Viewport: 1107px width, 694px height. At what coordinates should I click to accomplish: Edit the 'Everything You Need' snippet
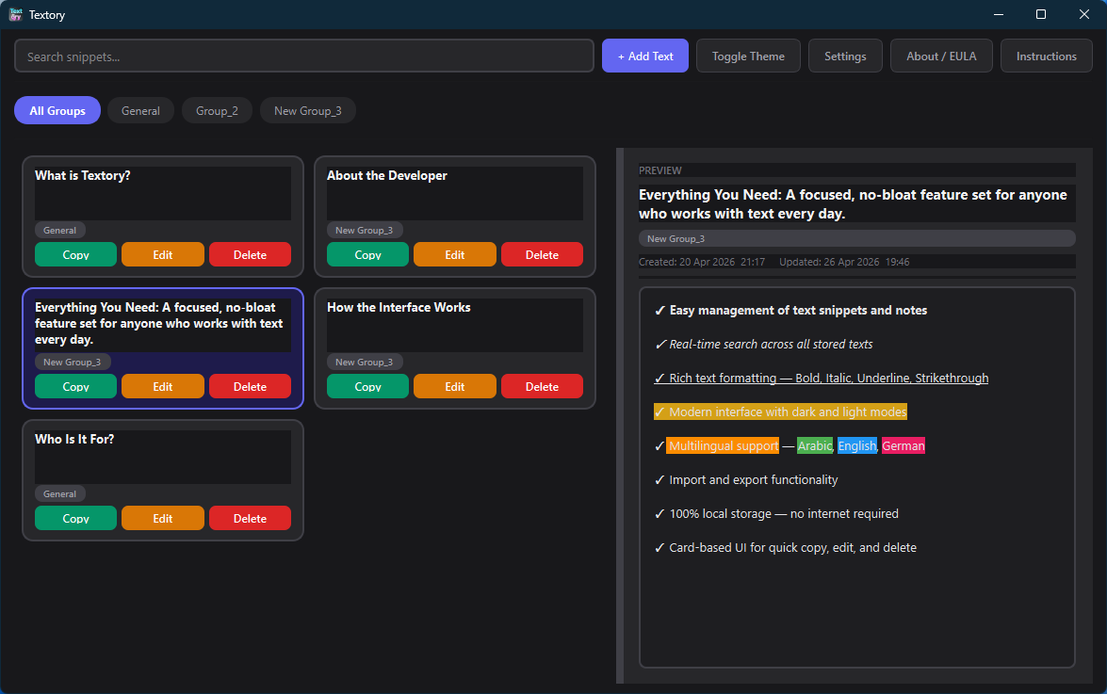(x=162, y=386)
